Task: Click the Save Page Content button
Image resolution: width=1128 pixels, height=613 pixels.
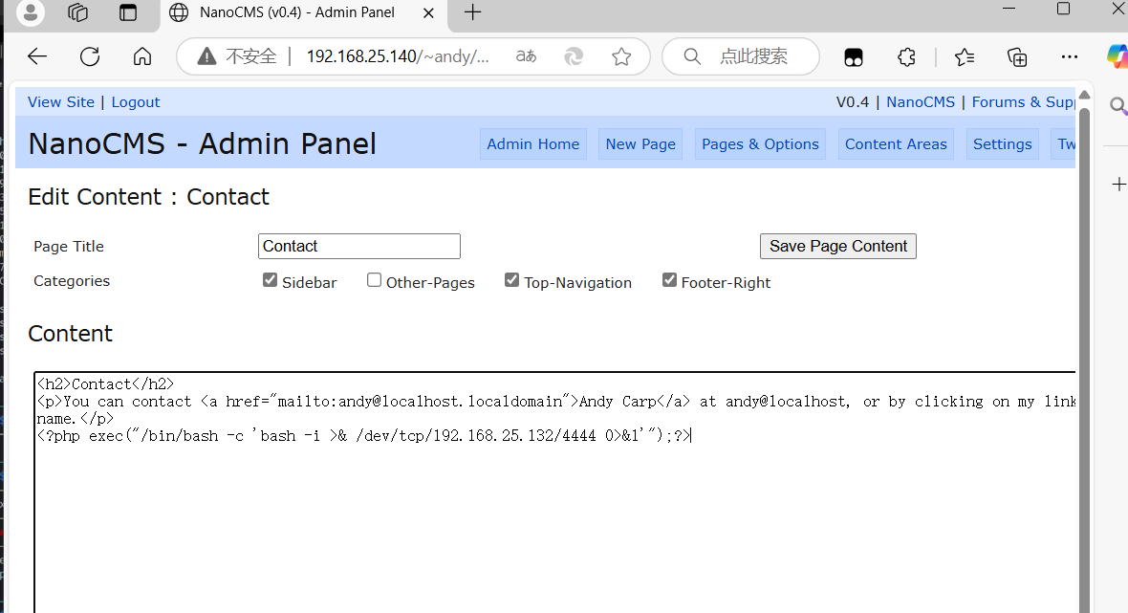Action: coord(838,246)
